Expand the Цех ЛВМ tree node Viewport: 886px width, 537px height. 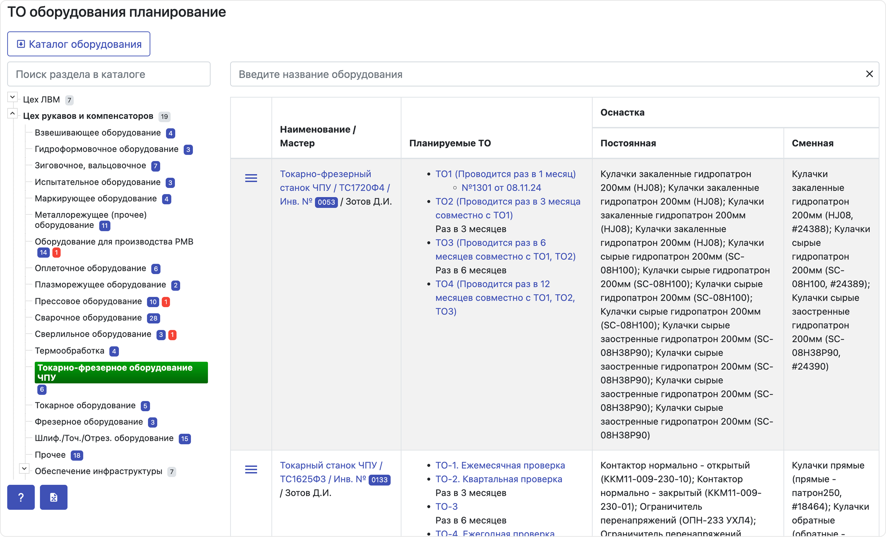point(12,97)
